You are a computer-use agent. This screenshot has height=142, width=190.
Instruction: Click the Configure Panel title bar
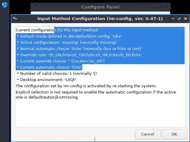[x=100, y=7]
